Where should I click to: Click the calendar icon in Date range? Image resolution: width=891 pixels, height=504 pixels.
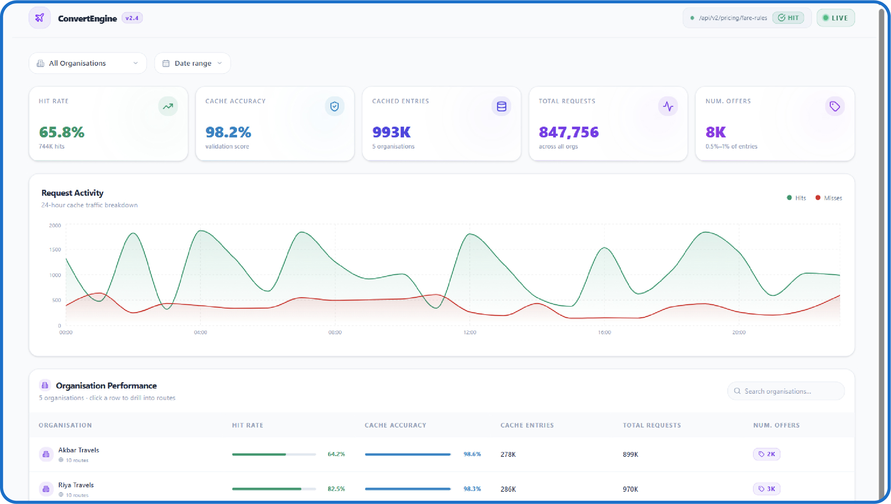(166, 64)
